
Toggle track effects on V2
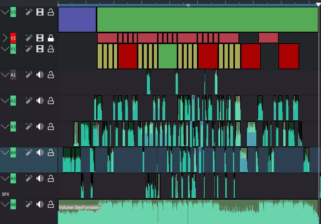coord(29,38)
